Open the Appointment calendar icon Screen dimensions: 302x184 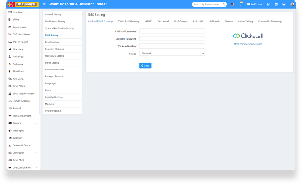(x=10, y=27)
